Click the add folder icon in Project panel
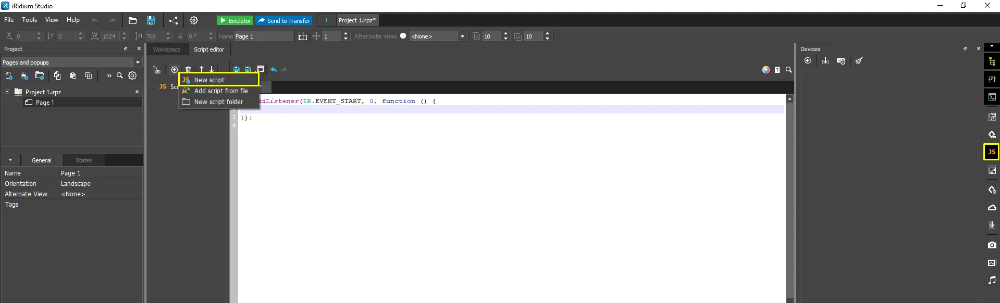Image resolution: width=1000 pixels, height=303 pixels. 40,75
